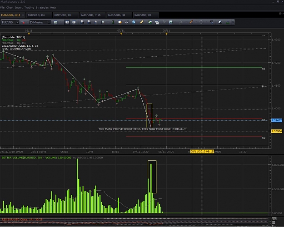Expand the flag marker tool arrow
This screenshot has width=284, height=227.
[108, 22]
